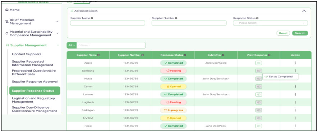Choose Set as Completed menu option
318x132 pixels.
click(280, 77)
